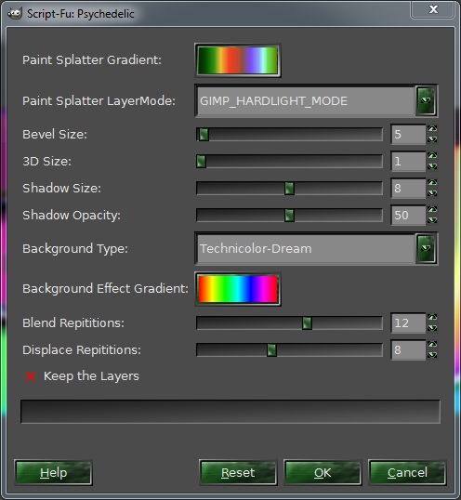Viewport: 461px width, 500px height.
Task: Open the Paint Splatter LayerMode dropdown arrow
Action: (426, 101)
